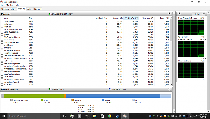Select the RuntimeBroker.exe row name
Image resolution: width=210 pixels, height=119 pixels.
(11, 42)
